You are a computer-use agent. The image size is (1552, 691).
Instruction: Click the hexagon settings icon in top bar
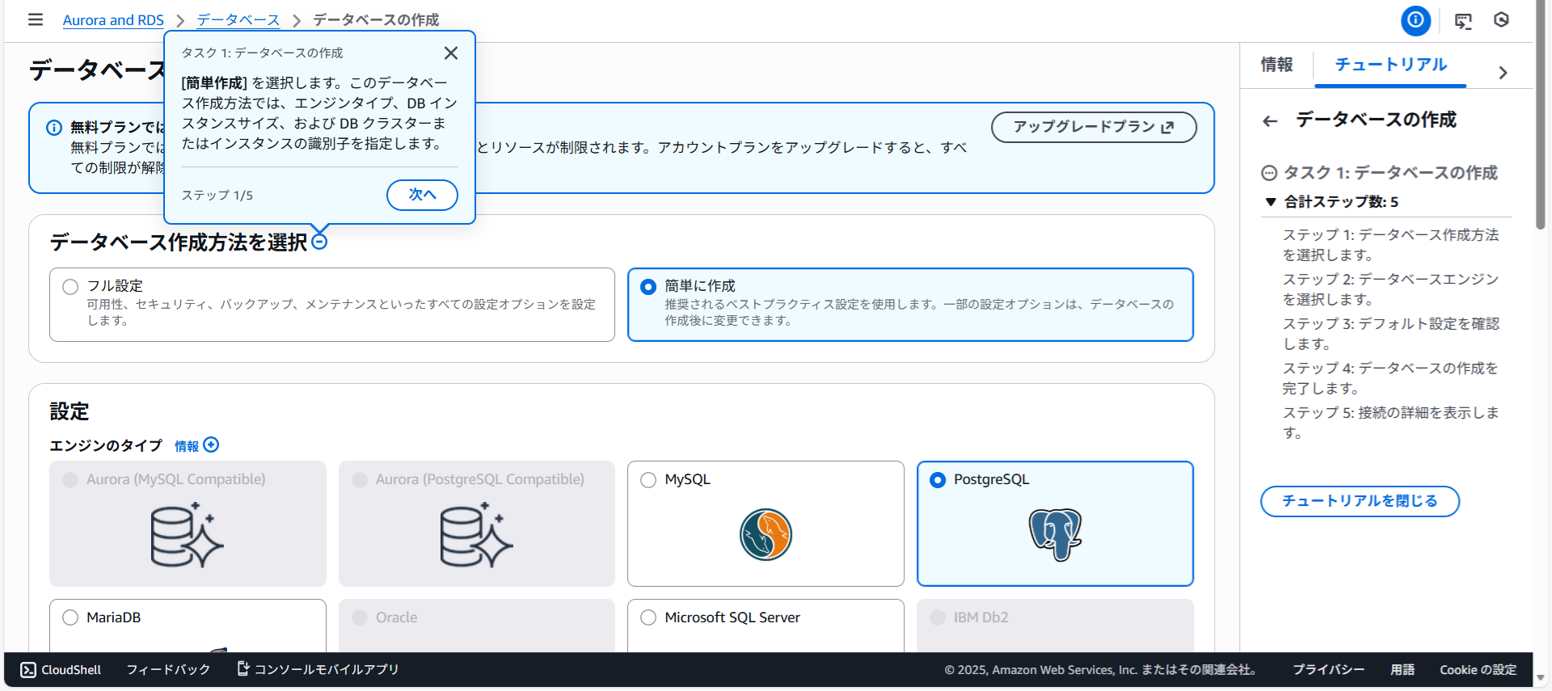(1501, 20)
